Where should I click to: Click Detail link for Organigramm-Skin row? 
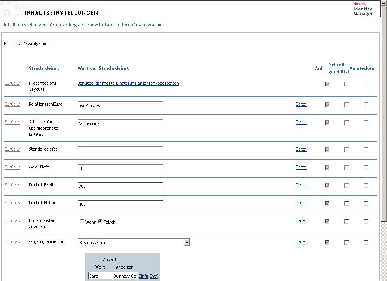302,241
